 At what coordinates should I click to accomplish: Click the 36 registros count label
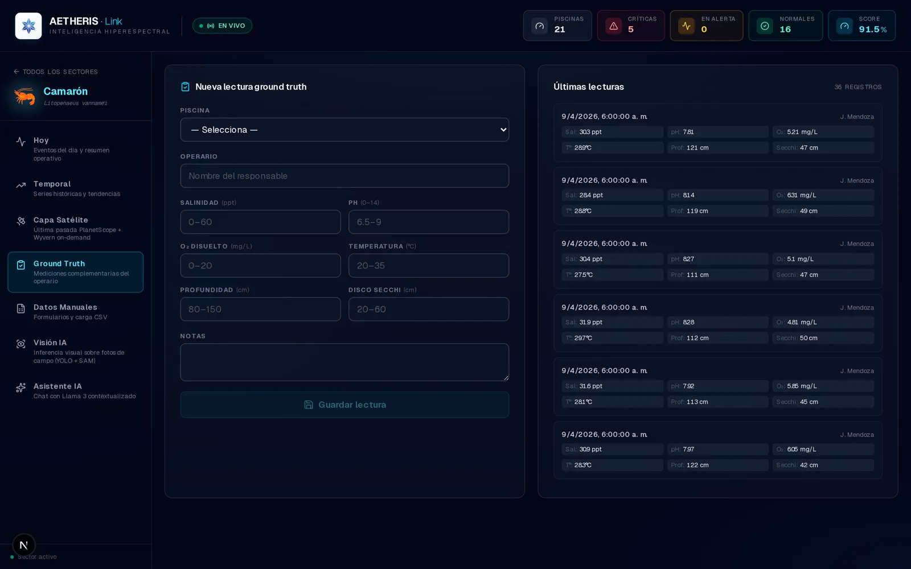pos(858,87)
